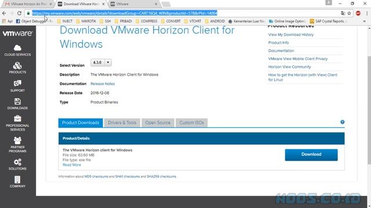371x208 pixels.
Task: Open Company section in sidebar
Action: point(17,182)
